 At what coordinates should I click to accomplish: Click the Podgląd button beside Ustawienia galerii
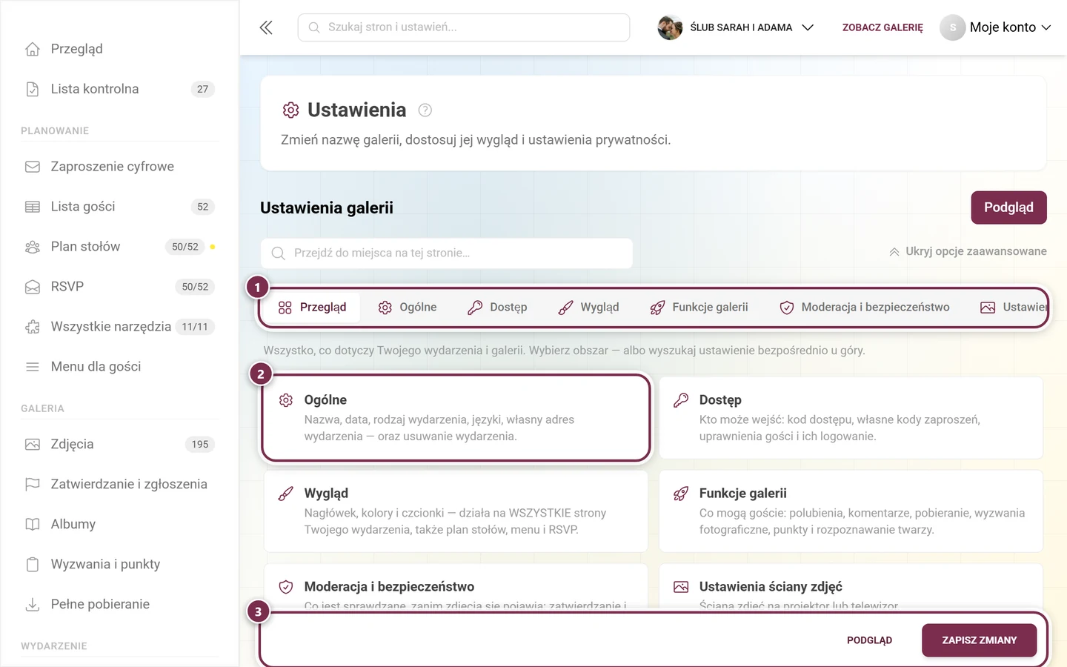(x=1008, y=208)
